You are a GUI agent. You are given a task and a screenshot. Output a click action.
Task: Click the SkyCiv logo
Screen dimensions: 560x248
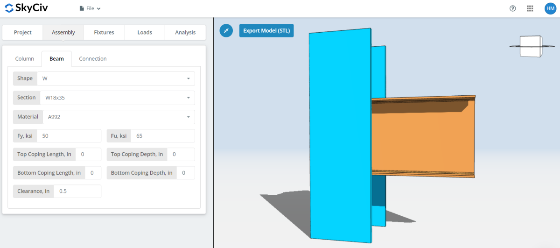(x=26, y=8)
